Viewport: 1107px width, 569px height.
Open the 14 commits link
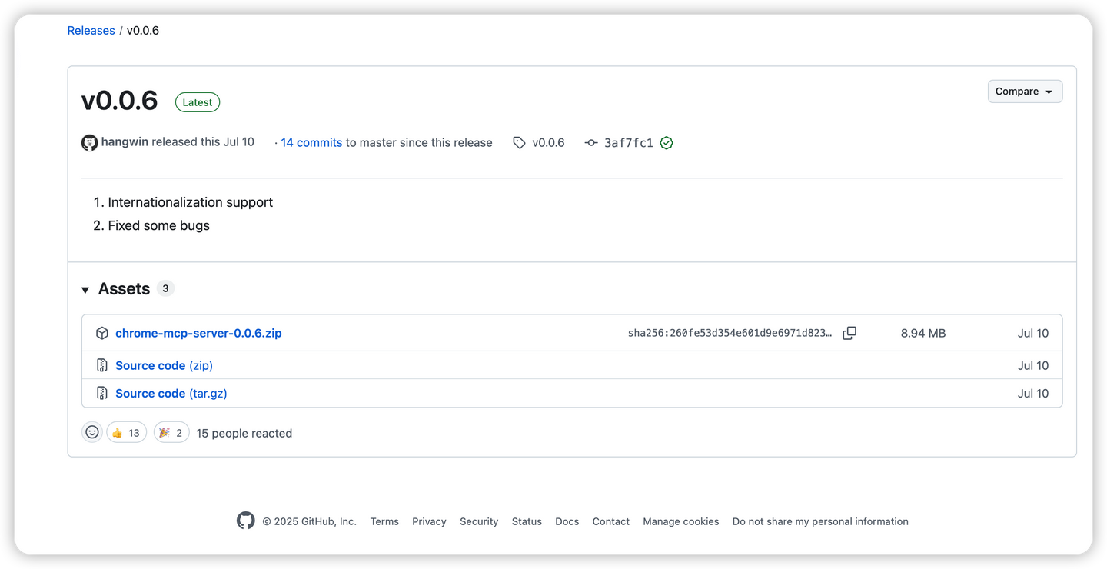tap(311, 142)
